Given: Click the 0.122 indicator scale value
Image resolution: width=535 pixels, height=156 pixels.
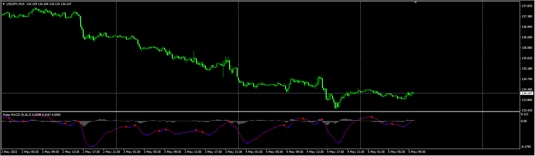Looking at the screenshot, I should (525, 114).
